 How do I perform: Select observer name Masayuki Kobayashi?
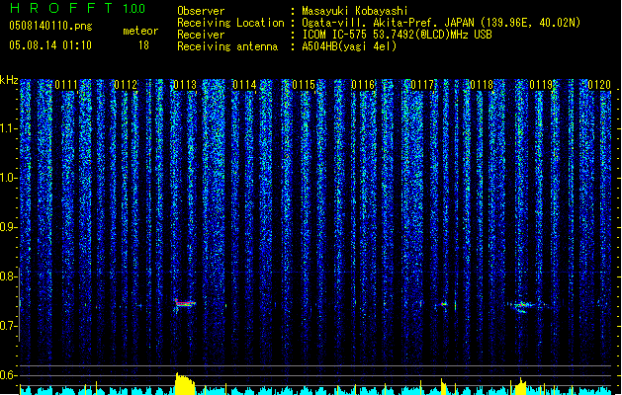click(355, 11)
